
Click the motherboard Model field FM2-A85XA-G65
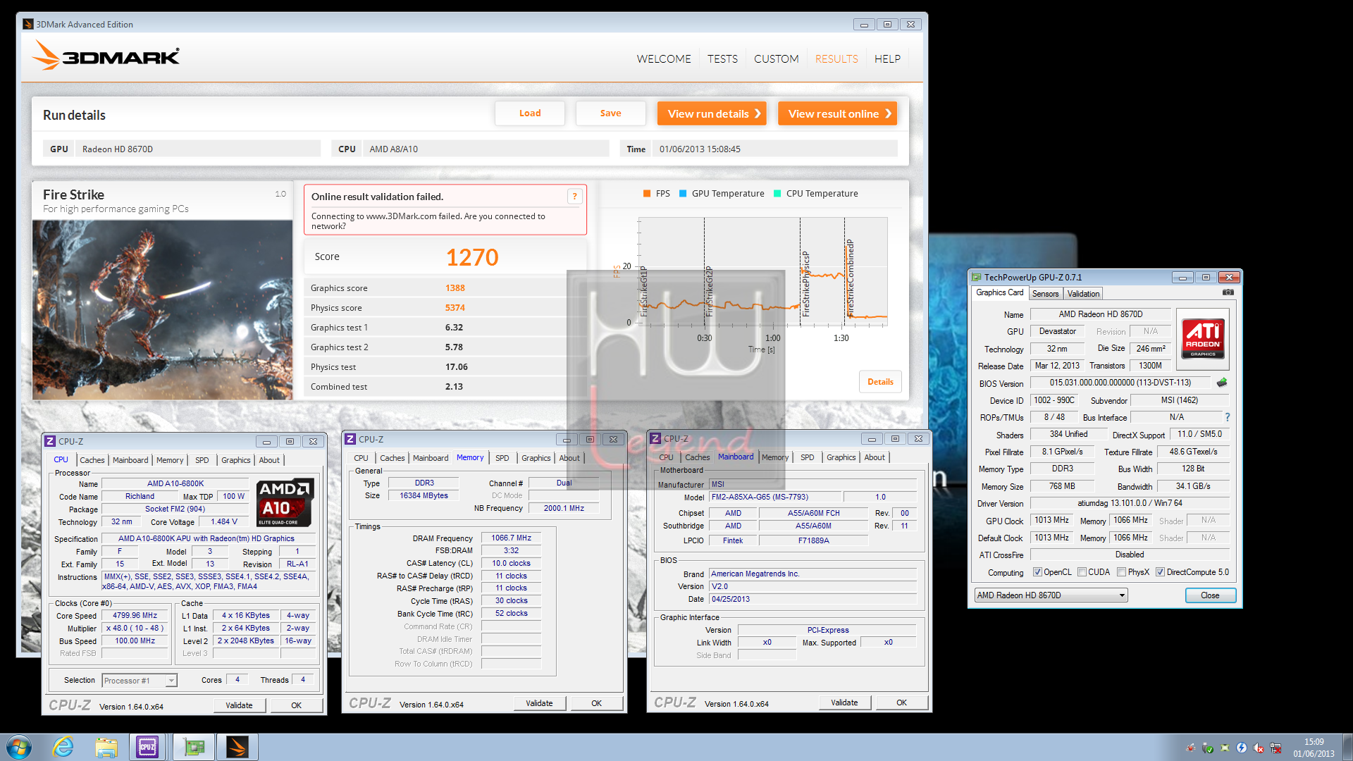coord(775,497)
